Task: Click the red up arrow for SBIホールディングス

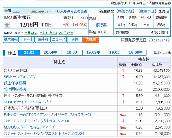Action: tap(123, 77)
